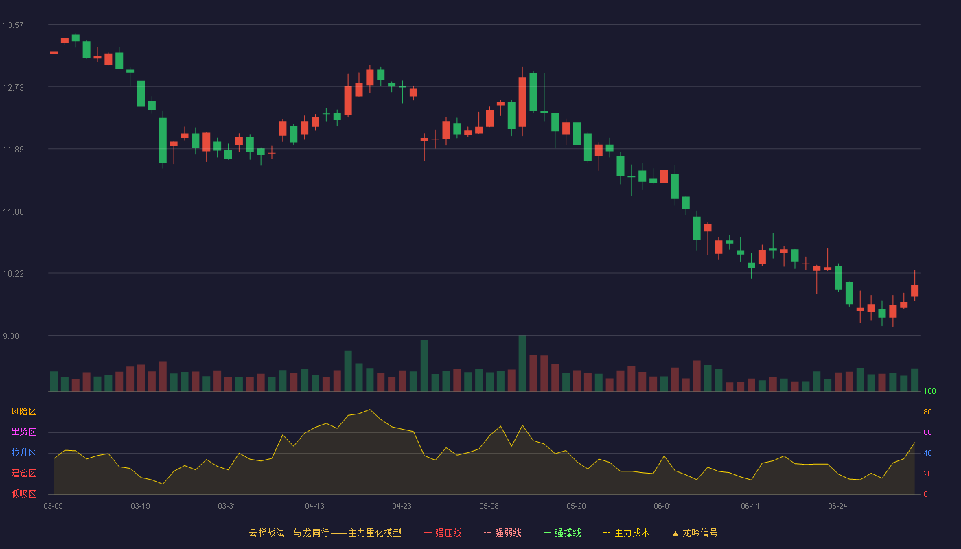Click the 11.06 price axis label

tap(13, 212)
